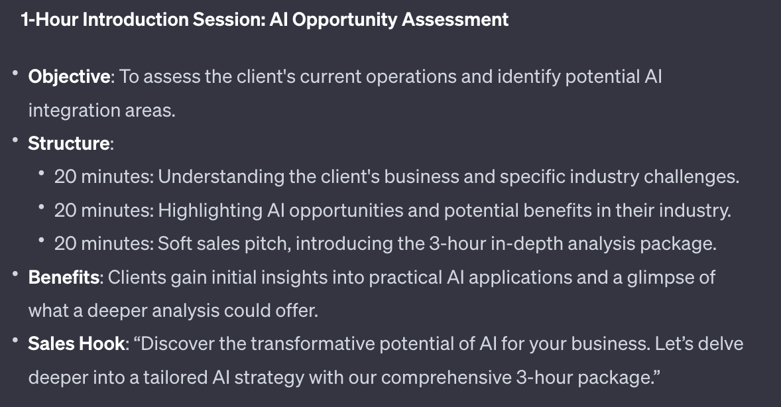Click the "integration areas." text

point(101,110)
